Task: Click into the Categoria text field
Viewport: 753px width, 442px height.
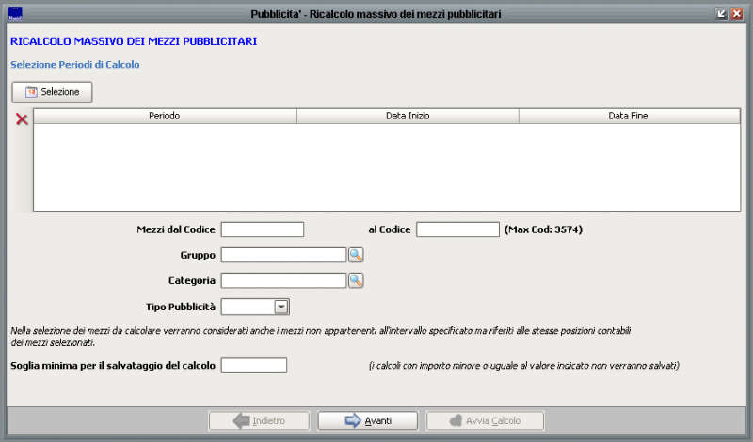Action: click(283, 280)
